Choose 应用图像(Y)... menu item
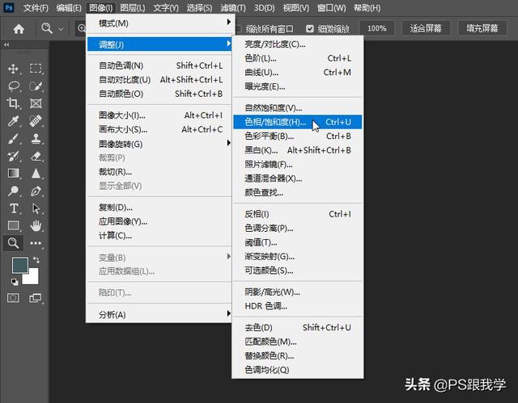The image size is (518, 403). tap(159, 221)
